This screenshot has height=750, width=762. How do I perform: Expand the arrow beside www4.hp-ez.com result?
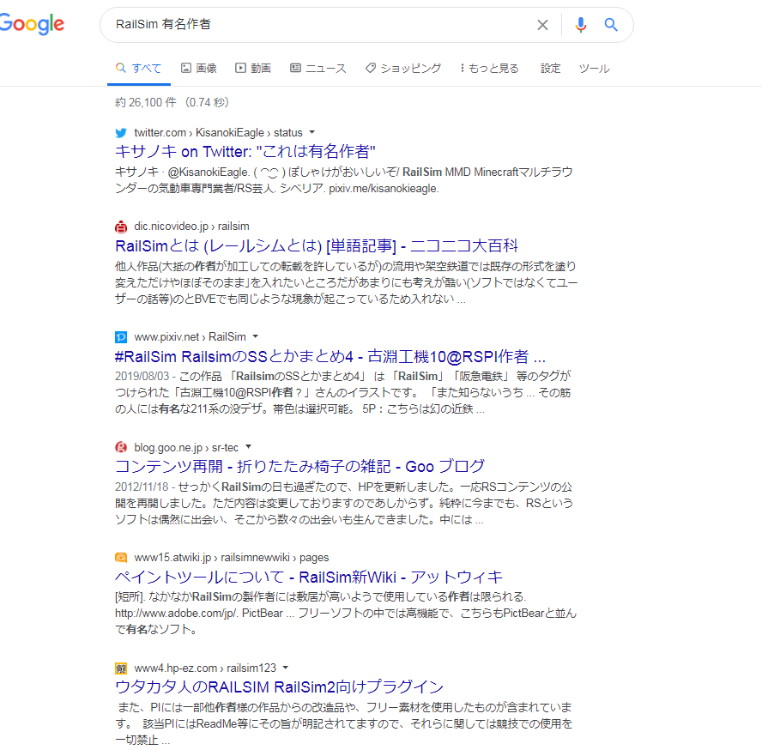[286, 668]
